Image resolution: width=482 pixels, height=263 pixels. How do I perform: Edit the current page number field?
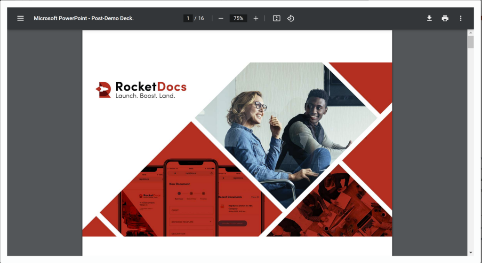(x=188, y=18)
